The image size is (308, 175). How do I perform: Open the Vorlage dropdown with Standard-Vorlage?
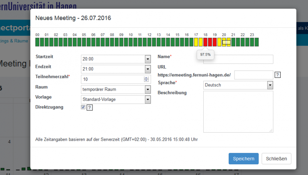click(116, 99)
